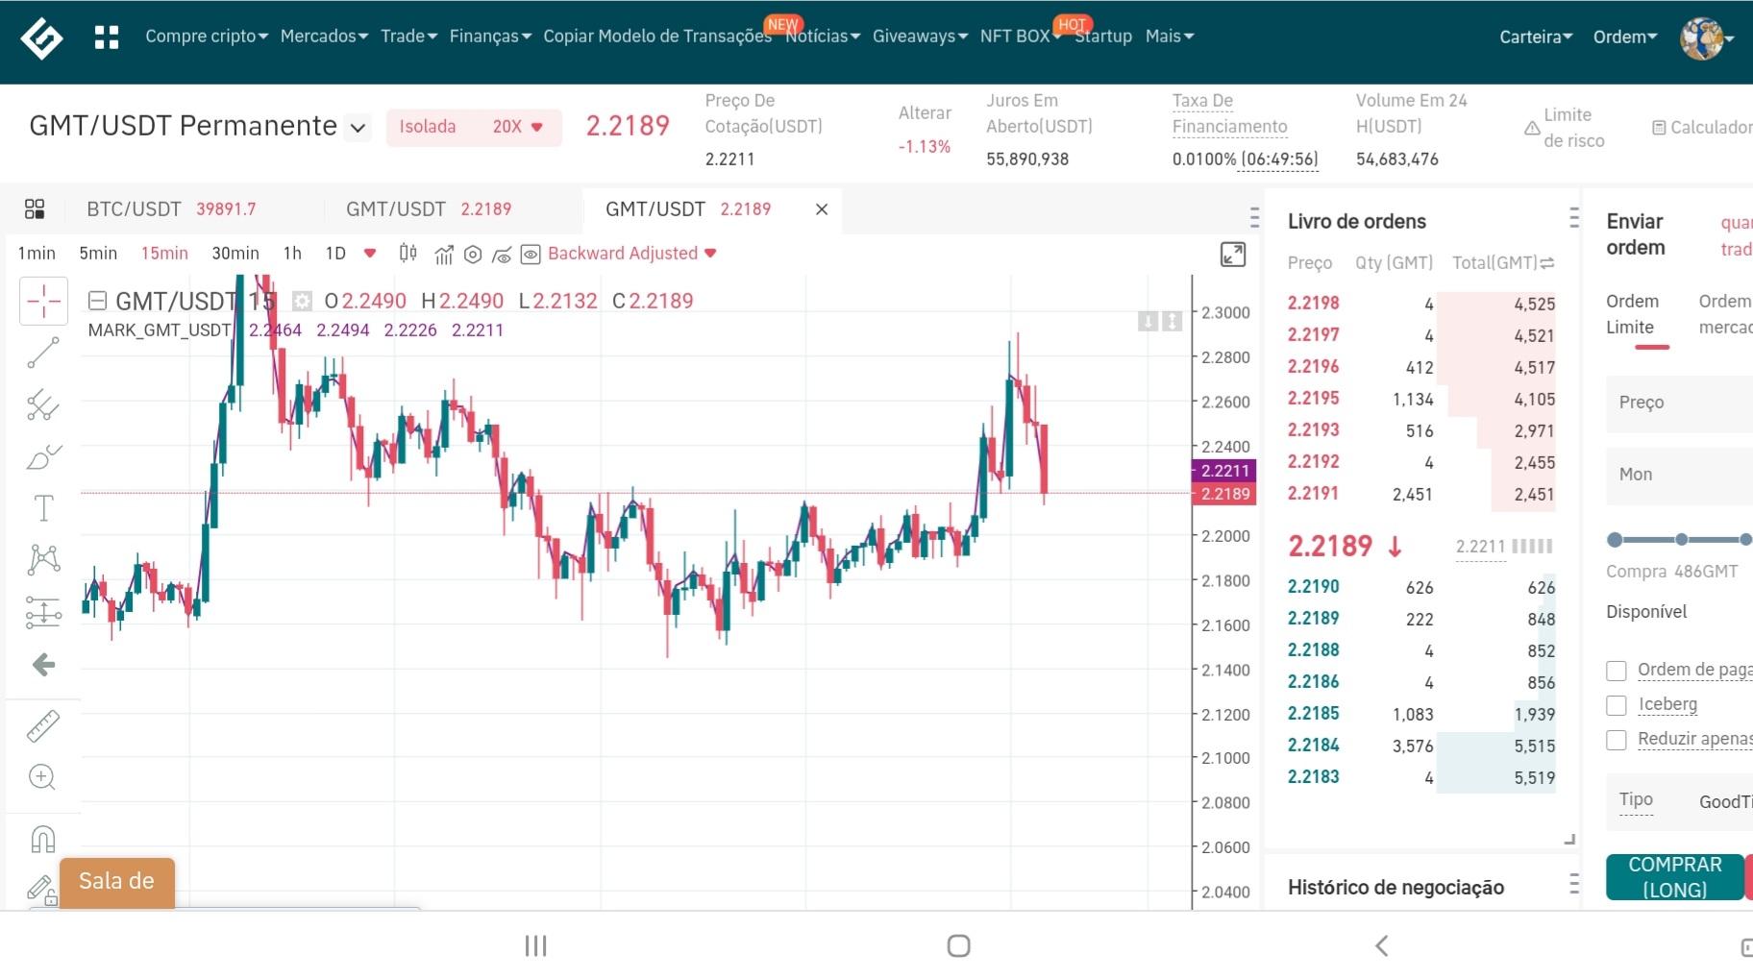
Task: Open the user profile avatar
Action: (x=1701, y=38)
